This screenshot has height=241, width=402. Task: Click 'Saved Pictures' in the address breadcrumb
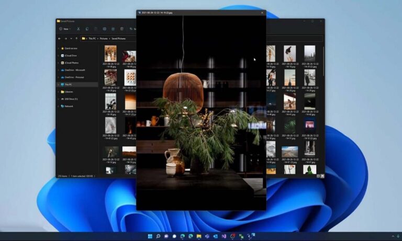pos(118,39)
